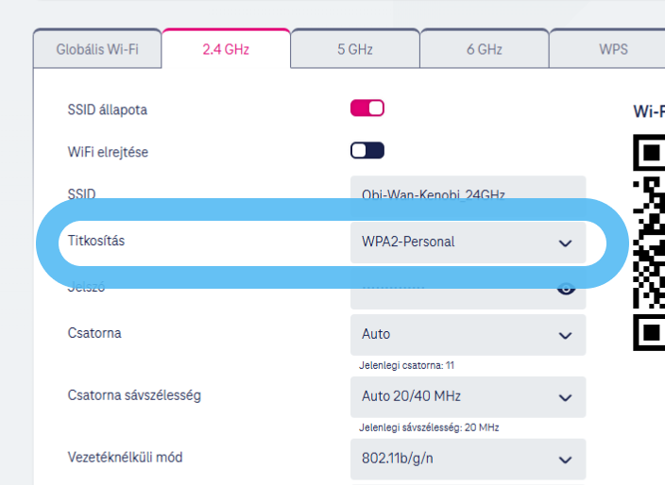665x485 pixels.
Task: Click the Jelenlegi csatorna: 11 text
Action: [406, 365]
